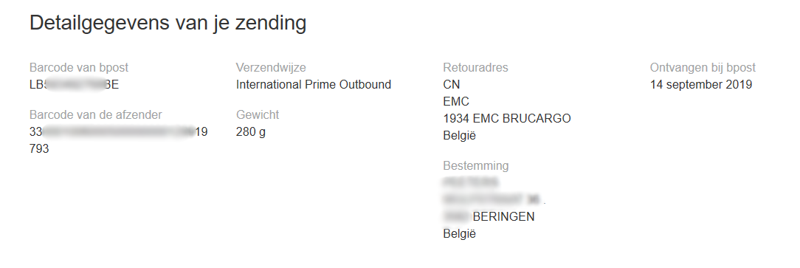Select the Bestemming label
The height and width of the screenshot is (268, 800).
point(476,166)
